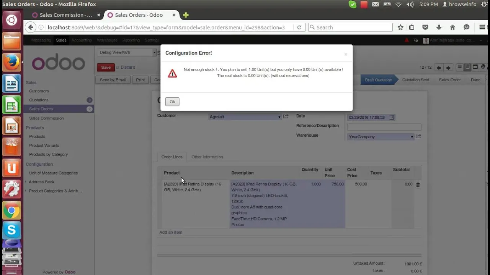490x275 pixels.
Task: Switch to list view icon
Action: pyautogui.click(x=460, y=67)
